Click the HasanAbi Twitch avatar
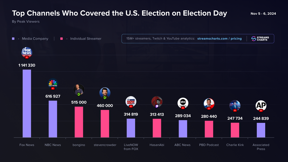This screenshot has width=288, height=162. click(157, 102)
